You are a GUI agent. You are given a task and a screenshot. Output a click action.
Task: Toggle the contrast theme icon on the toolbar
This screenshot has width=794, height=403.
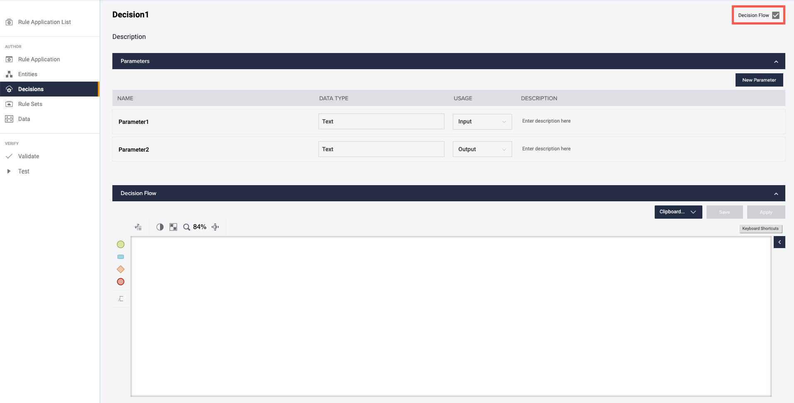[160, 227]
